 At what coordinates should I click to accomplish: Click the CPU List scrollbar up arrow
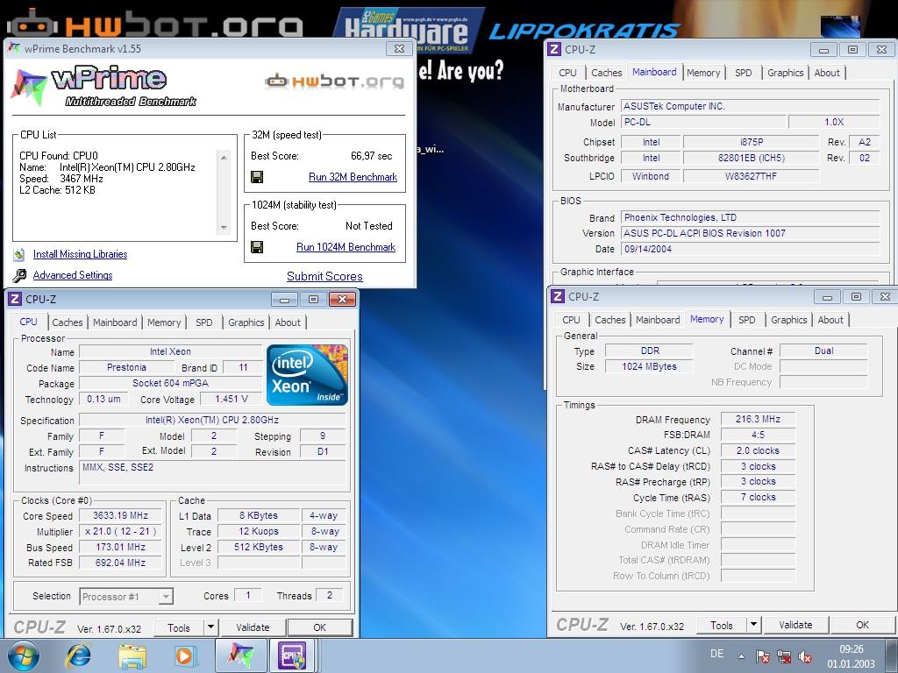[224, 158]
